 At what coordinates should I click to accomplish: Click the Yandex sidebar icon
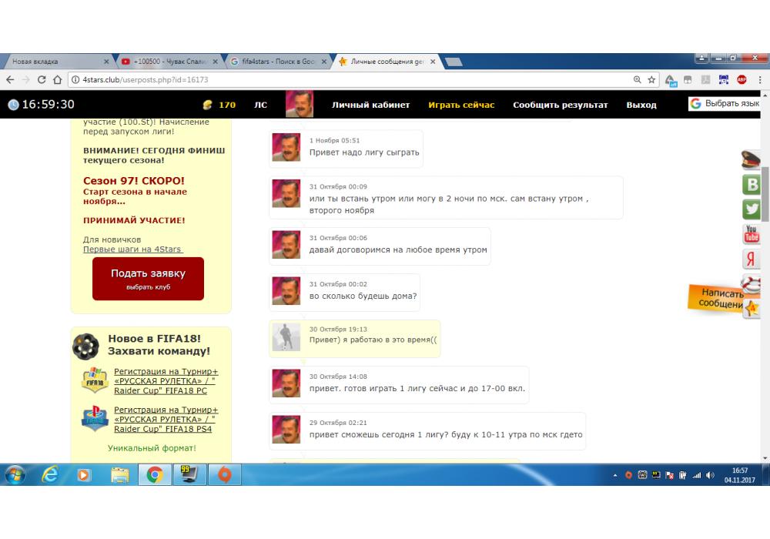[752, 259]
